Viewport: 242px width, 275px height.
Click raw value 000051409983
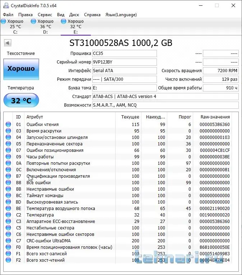coord(215,253)
